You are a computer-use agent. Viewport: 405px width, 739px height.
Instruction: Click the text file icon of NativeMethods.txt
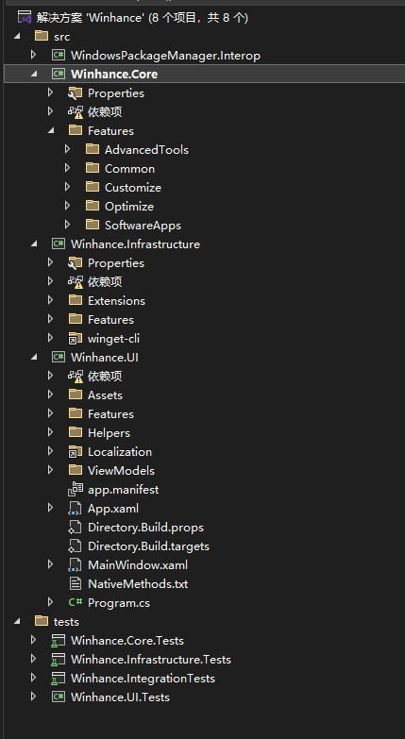point(76,583)
